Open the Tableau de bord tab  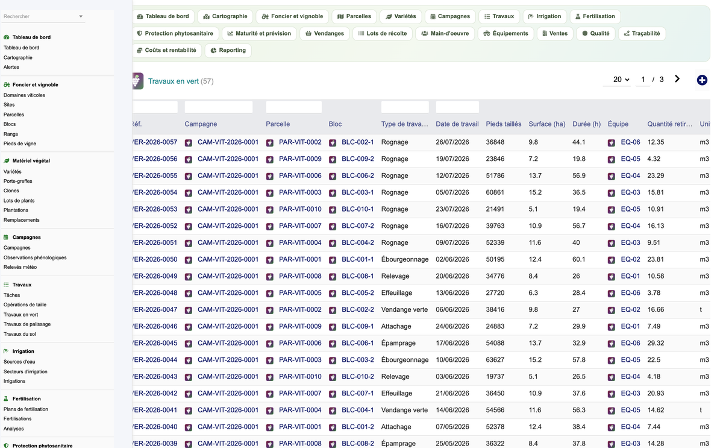(163, 16)
